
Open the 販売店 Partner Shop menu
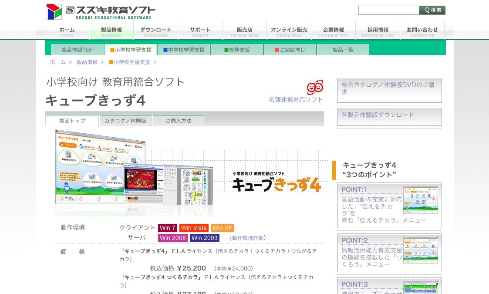coord(245,31)
